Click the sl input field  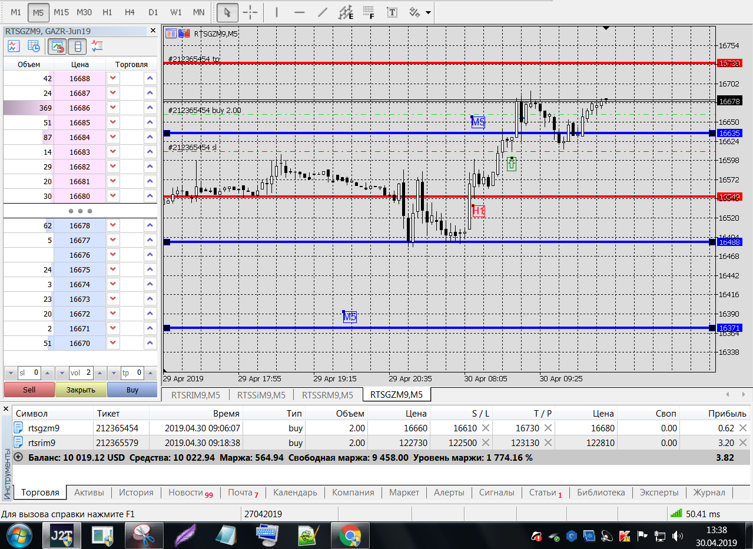29,373
